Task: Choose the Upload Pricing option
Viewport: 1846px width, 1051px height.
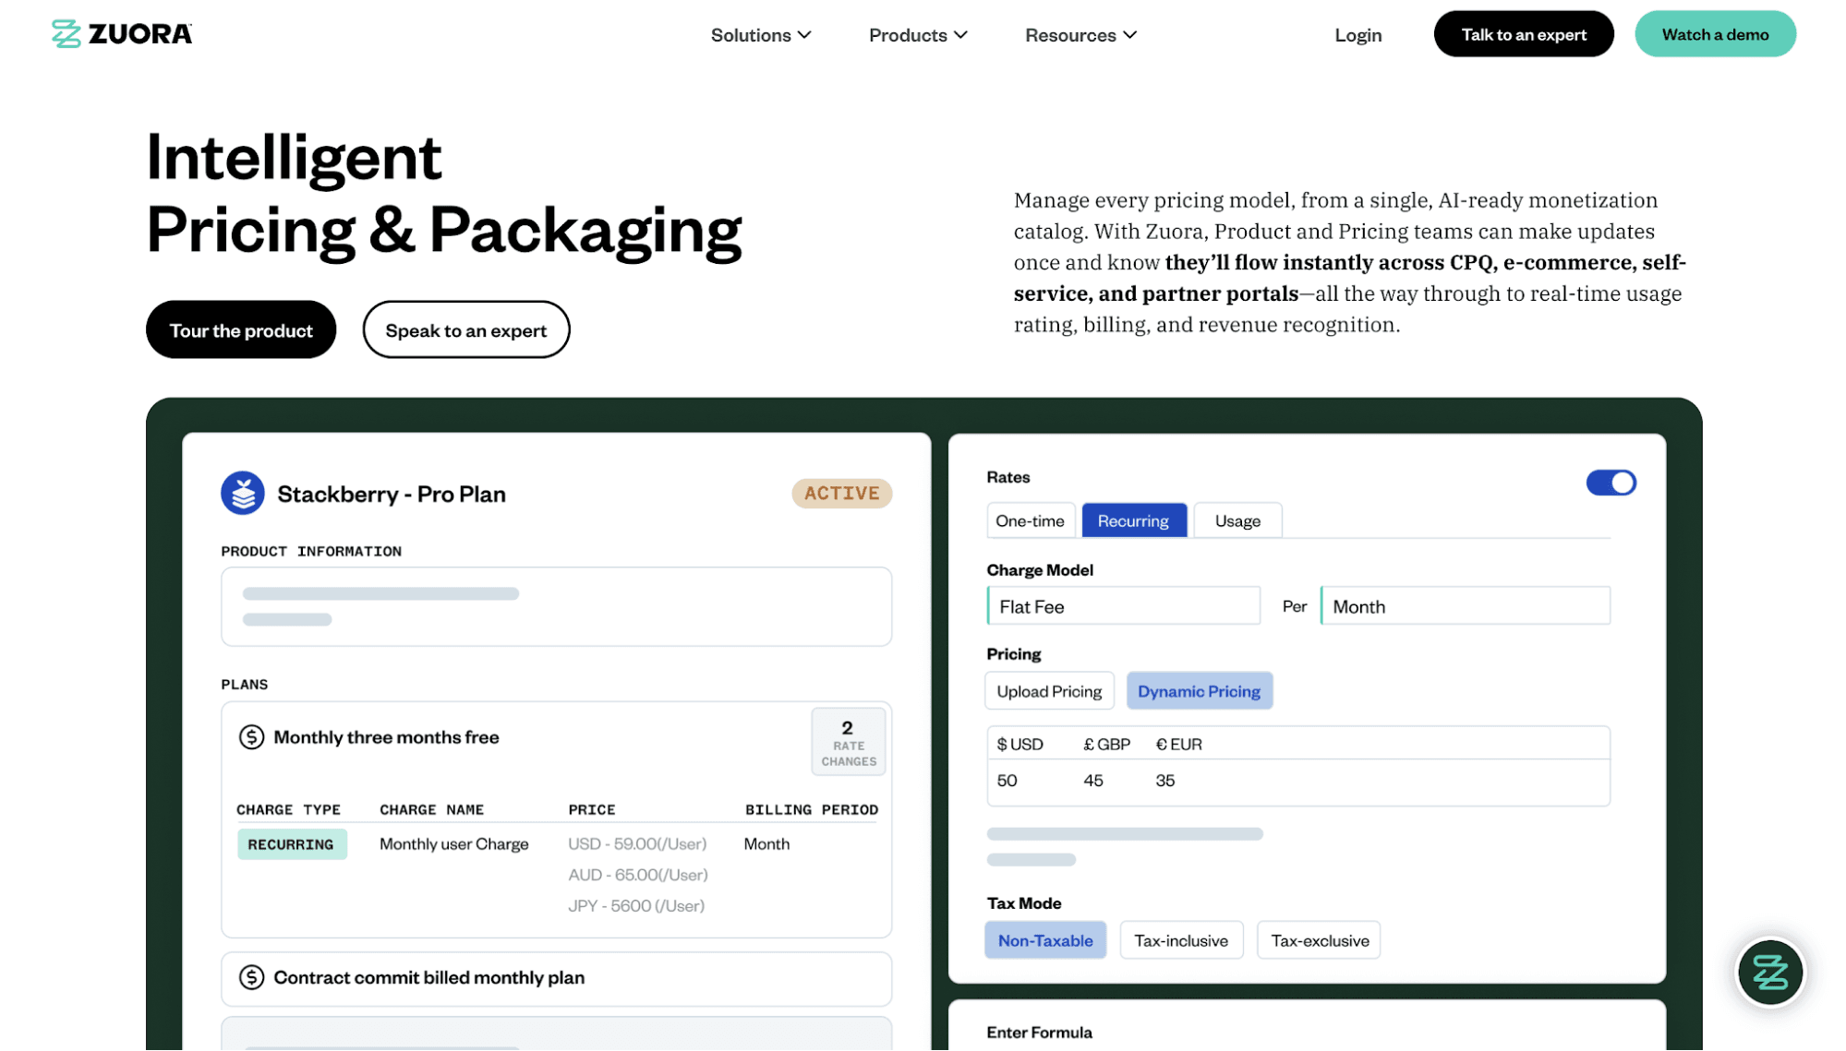Action: (1049, 691)
